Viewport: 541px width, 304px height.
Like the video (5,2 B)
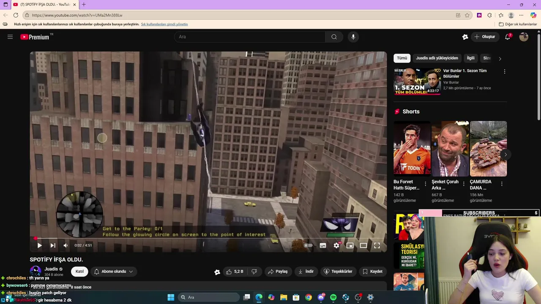(x=235, y=271)
